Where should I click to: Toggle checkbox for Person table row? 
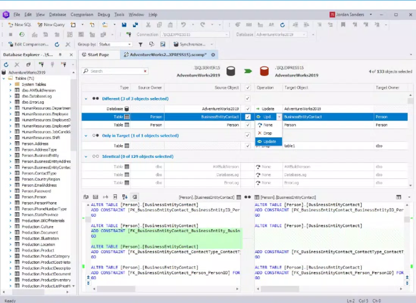click(x=248, y=125)
